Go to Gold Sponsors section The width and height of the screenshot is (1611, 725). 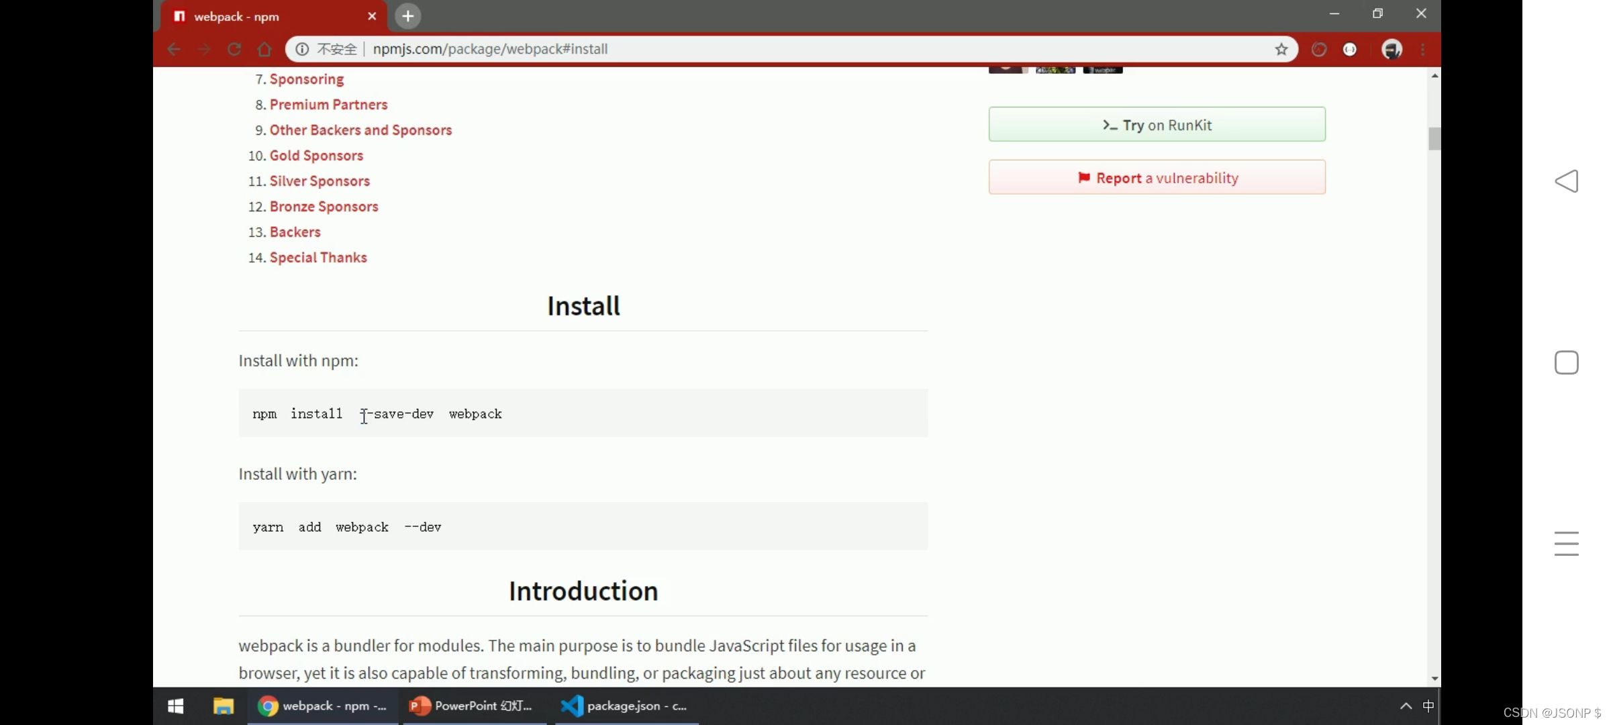click(316, 156)
